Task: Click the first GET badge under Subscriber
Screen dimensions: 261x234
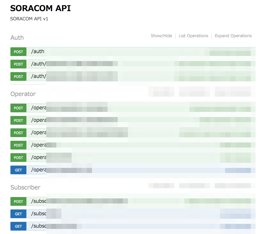Action: [x=18, y=214]
